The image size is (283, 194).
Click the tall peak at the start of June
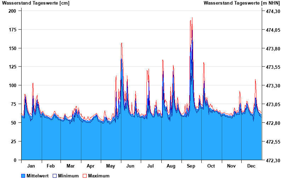click(x=122, y=44)
